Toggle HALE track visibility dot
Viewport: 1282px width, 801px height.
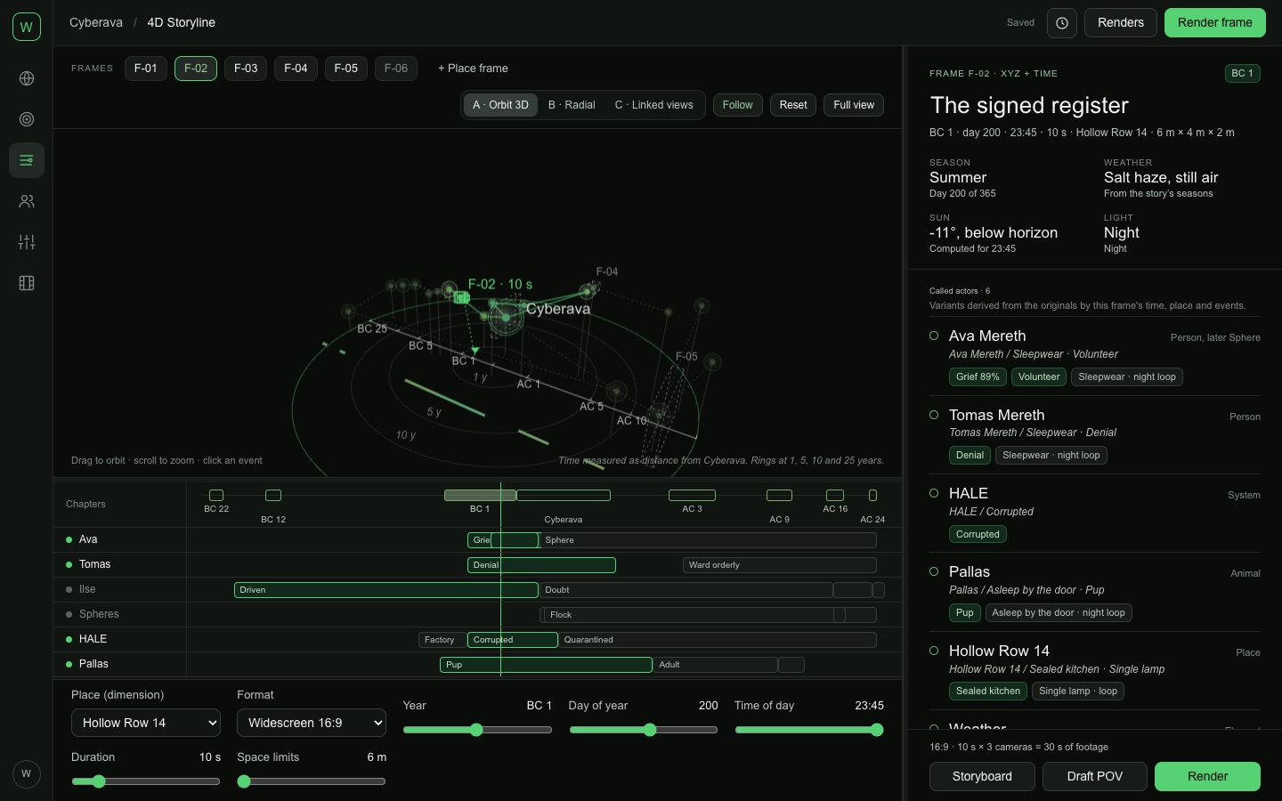pos(69,639)
